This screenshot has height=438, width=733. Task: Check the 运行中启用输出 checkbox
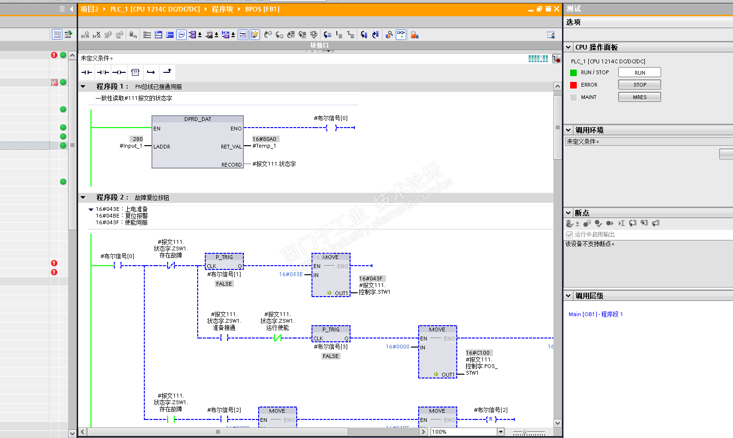click(569, 235)
